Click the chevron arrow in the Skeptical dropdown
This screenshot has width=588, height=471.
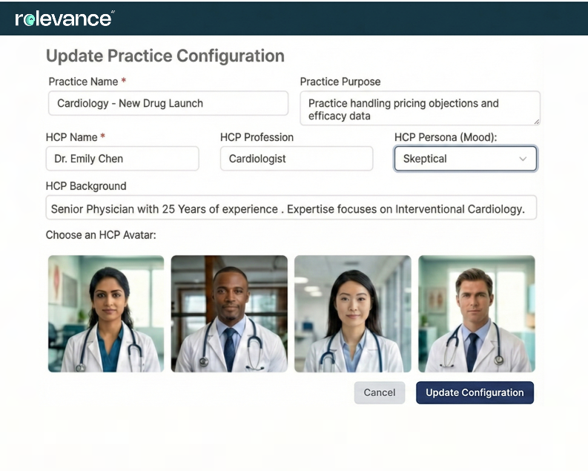(x=523, y=159)
